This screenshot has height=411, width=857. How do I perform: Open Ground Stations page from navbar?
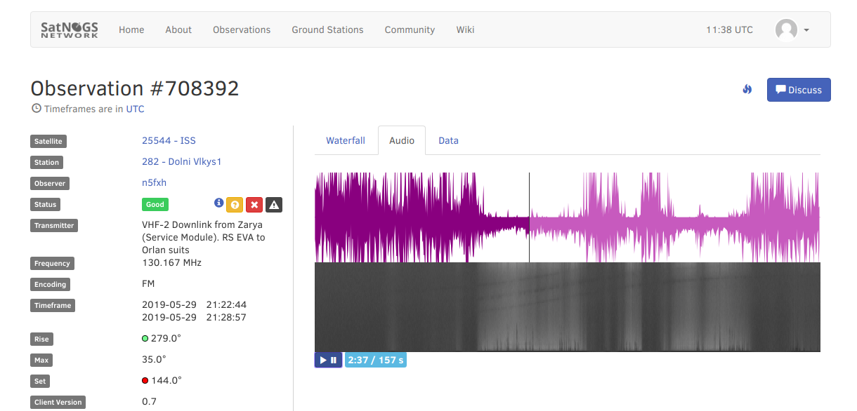327,29
